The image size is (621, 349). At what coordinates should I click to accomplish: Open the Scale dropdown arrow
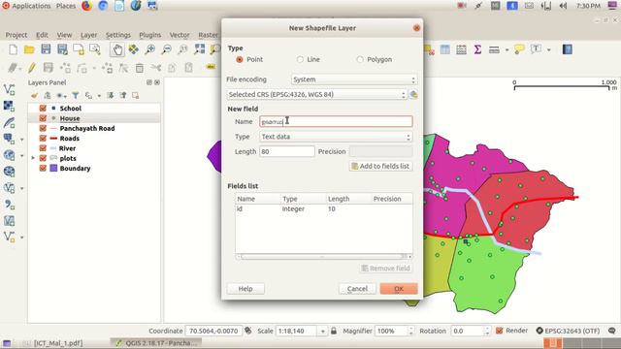(323, 331)
